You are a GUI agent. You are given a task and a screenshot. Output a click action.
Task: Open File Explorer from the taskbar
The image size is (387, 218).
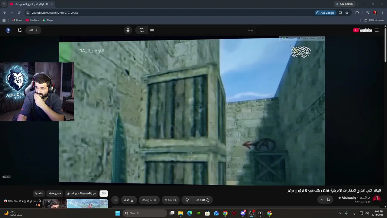[x=181, y=213]
